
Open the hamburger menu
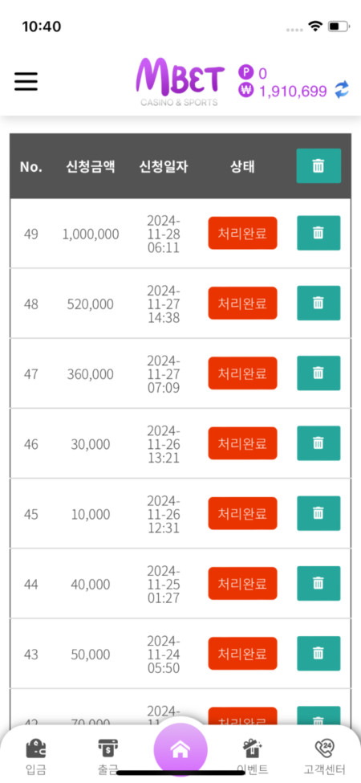coord(26,81)
